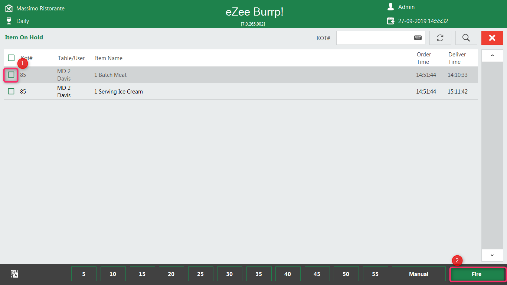Click the Daily label in header
The image size is (507, 285).
click(23, 21)
